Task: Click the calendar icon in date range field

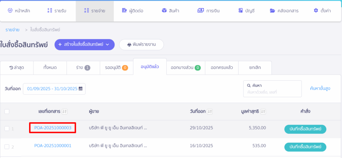Action: tap(80, 89)
